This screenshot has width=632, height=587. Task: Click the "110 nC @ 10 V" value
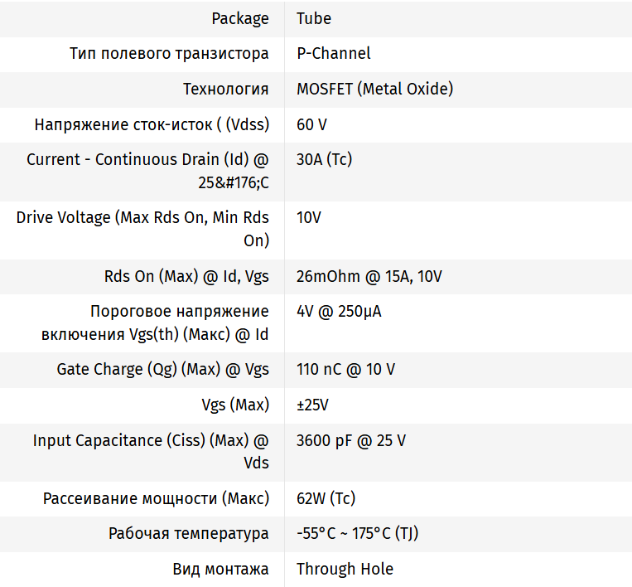[345, 370]
